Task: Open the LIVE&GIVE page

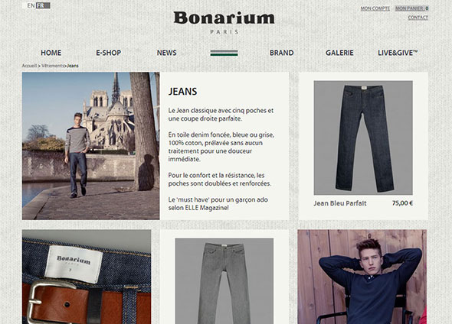Action: [x=398, y=53]
